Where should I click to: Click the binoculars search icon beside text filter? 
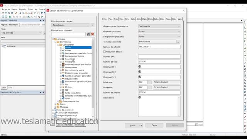[88, 34]
